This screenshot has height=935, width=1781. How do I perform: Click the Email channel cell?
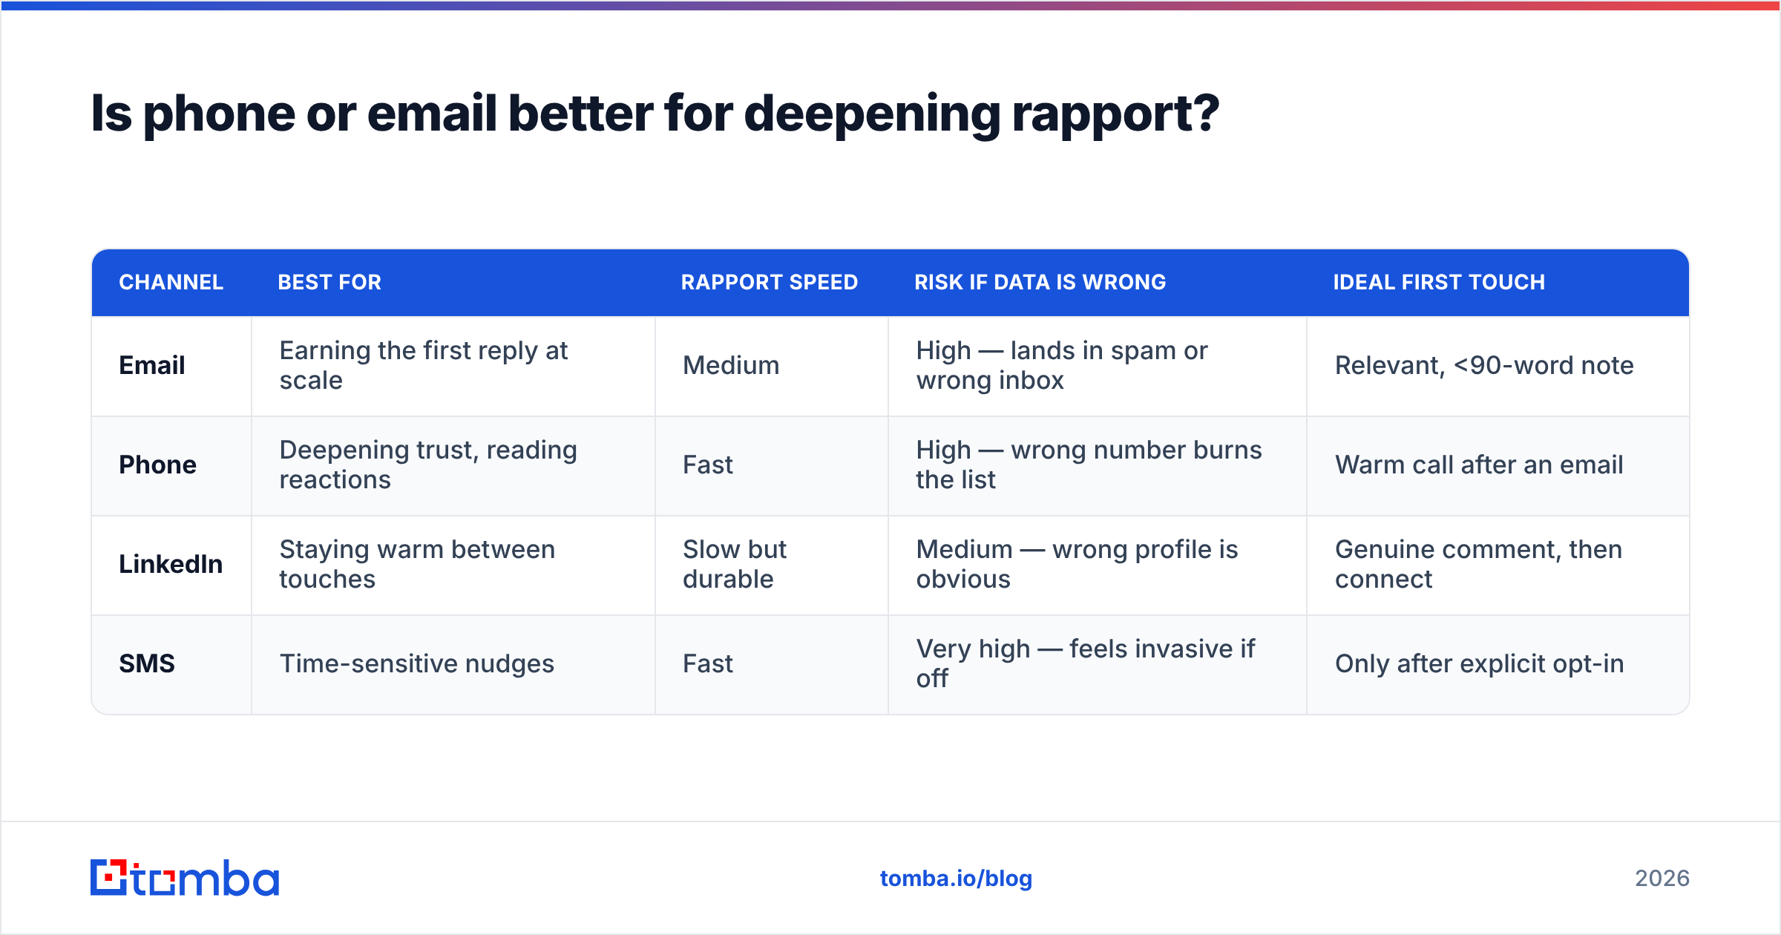click(171, 366)
